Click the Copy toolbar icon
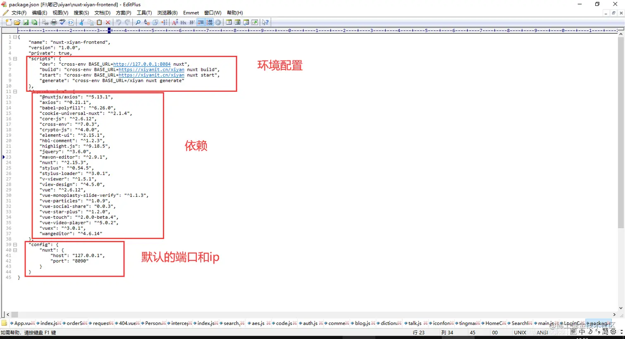The height and width of the screenshot is (339, 625). (91, 22)
